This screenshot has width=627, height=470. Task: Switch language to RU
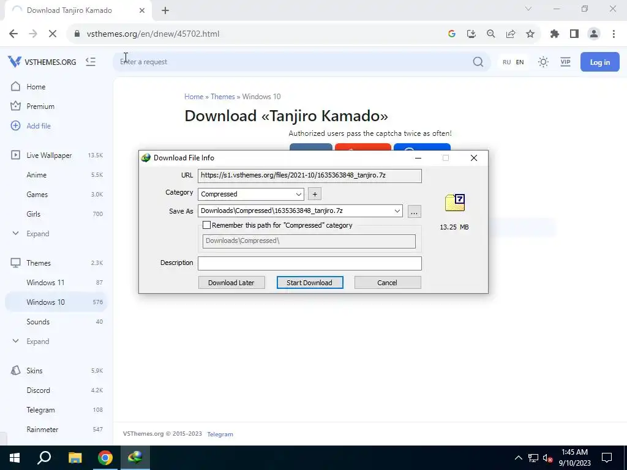(506, 62)
